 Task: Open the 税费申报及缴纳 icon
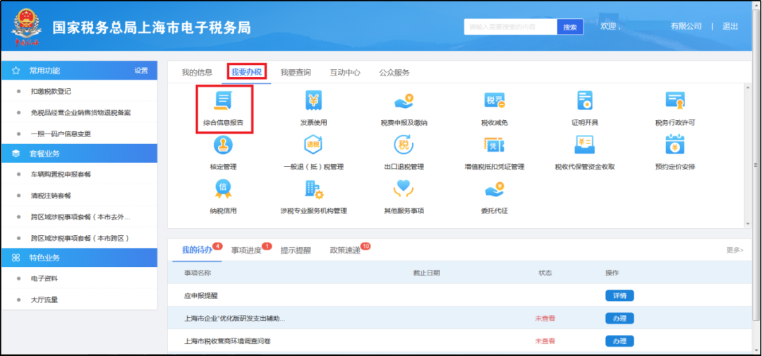[x=404, y=101]
